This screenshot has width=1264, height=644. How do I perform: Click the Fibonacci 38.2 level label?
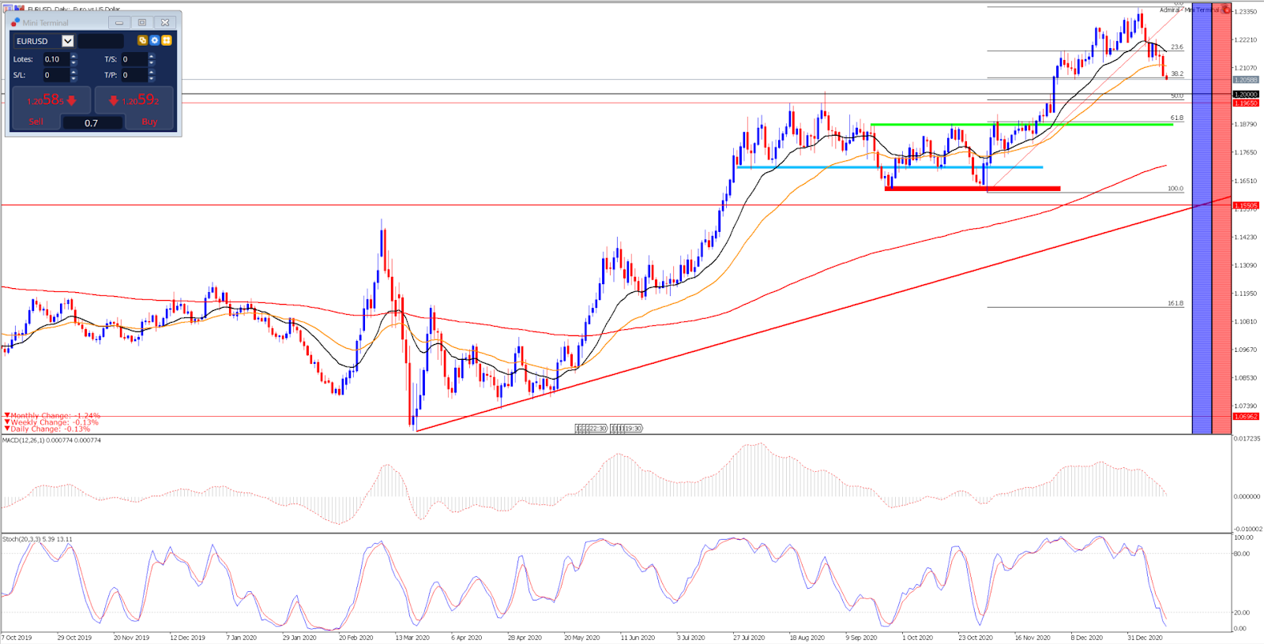[1177, 73]
